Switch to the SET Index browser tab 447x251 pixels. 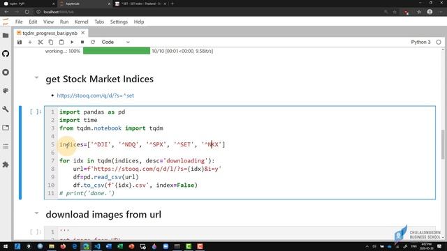point(141,3)
